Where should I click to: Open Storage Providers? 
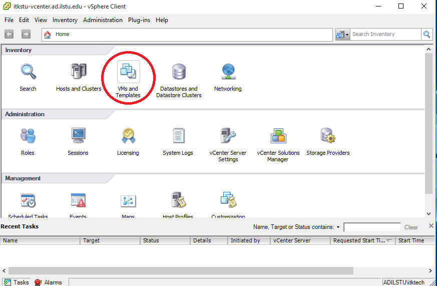click(328, 136)
